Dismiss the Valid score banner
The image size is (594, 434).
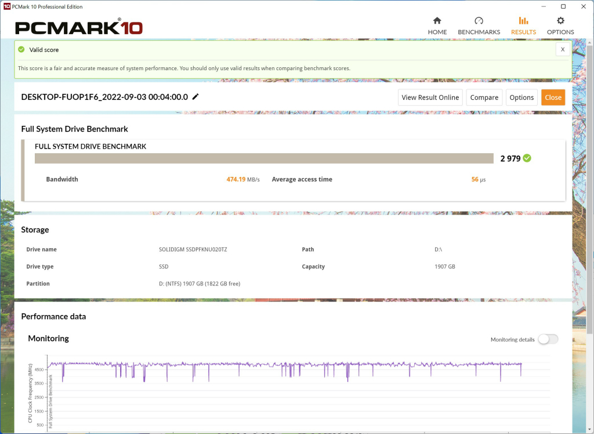pos(563,49)
